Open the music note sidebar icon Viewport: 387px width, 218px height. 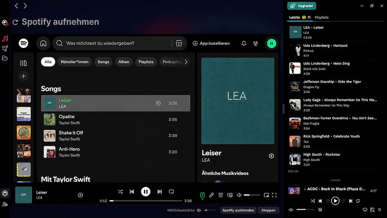pos(5,39)
